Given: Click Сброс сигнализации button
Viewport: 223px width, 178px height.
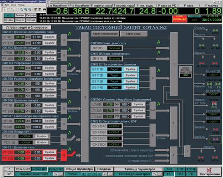Looking at the screenshot, I should pyautogui.click(x=105, y=34).
